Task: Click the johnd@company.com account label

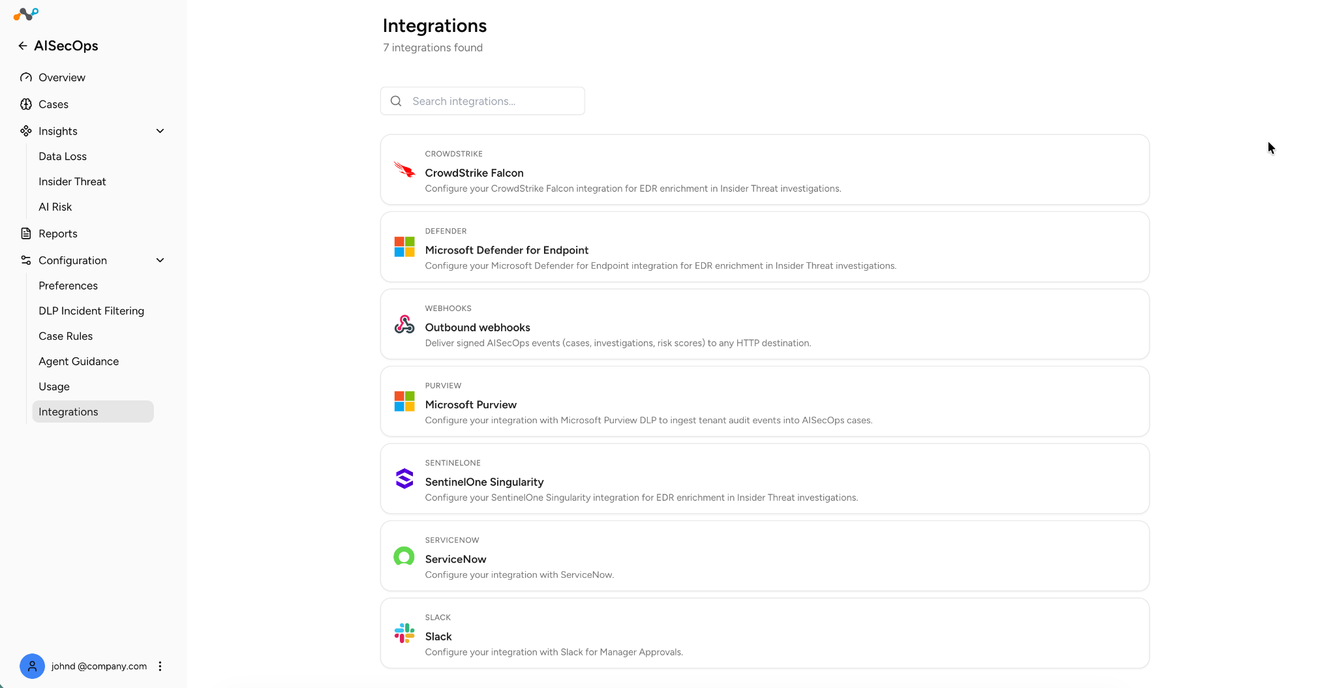Action: (x=99, y=666)
